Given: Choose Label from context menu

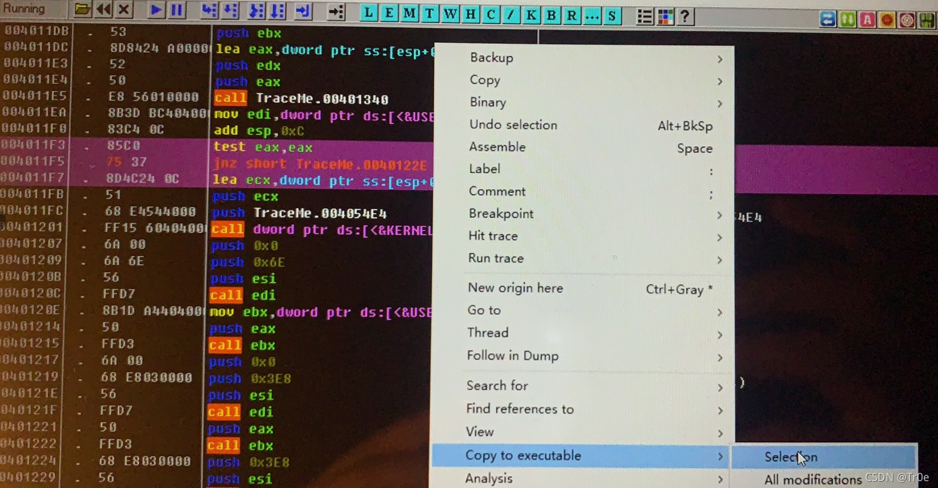Looking at the screenshot, I should click(x=584, y=170).
